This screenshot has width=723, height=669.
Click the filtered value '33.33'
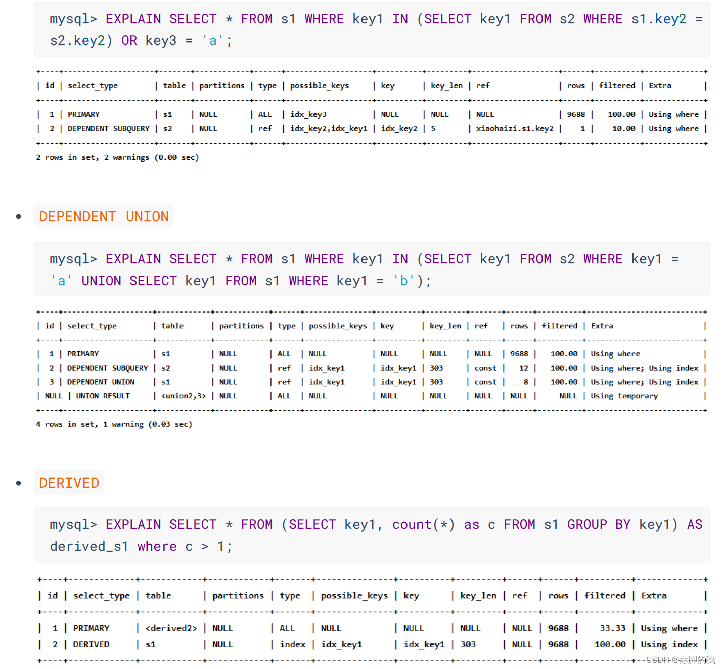click(x=612, y=628)
